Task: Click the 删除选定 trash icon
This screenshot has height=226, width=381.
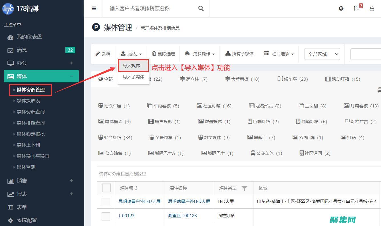Action: click(154, 53)
